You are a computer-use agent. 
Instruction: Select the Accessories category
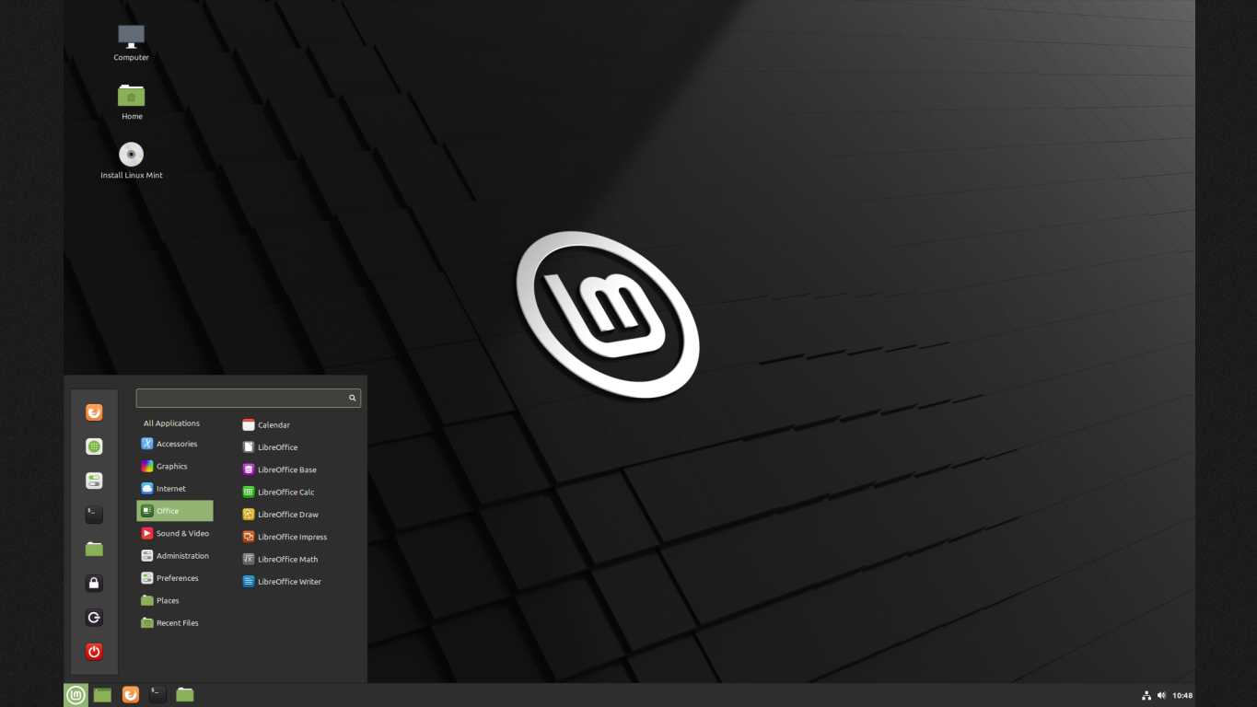(x=175, y=444)
